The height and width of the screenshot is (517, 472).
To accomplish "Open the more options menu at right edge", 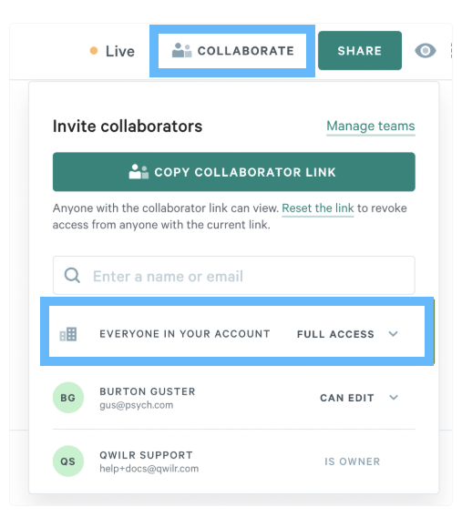I will [451, 51].
